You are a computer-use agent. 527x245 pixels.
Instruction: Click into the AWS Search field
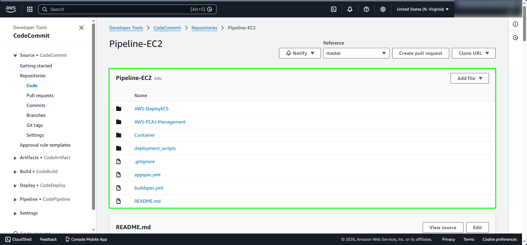coord(127,9)
